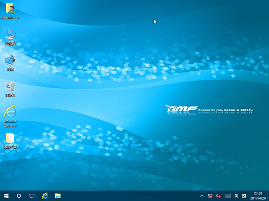Select the This PC desktop icon
The height and width of the screenshot is (201, 269).
pyautogui.click(x=10, y=35)
